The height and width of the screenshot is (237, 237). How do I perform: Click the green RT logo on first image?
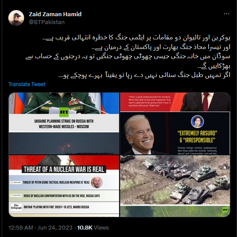click(x=64, y=112)
